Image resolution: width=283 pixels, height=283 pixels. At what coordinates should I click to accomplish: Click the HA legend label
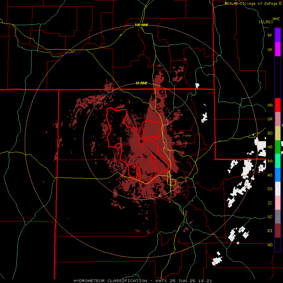[x=270, y=105]
